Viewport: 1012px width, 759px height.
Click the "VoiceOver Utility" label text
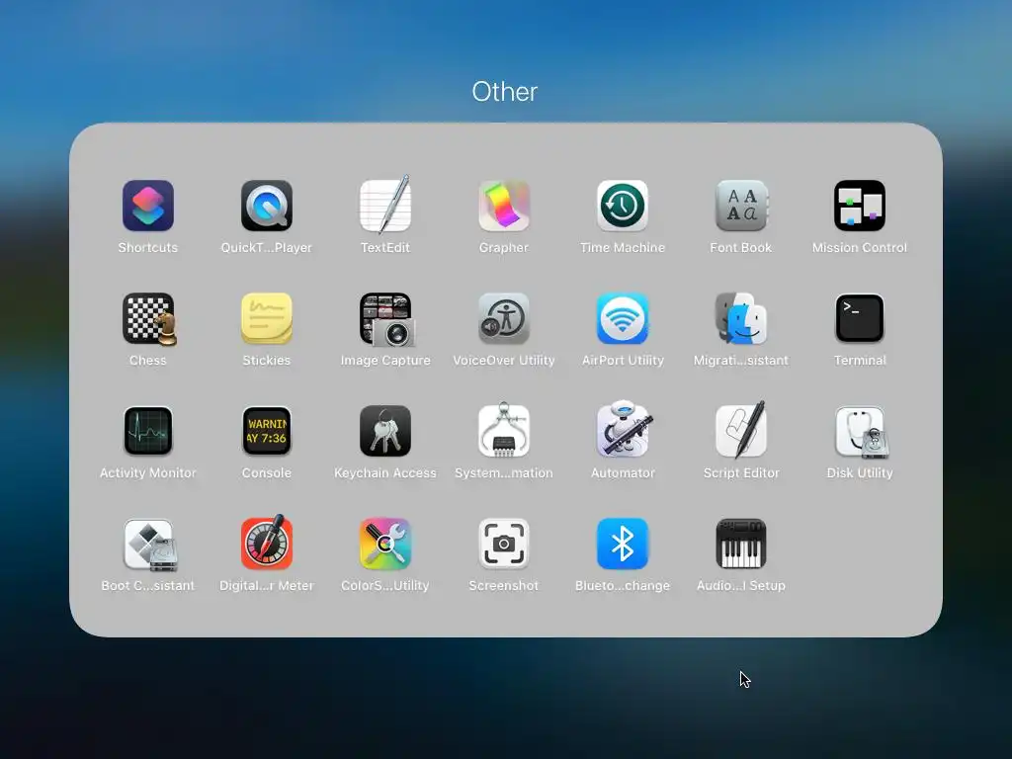[504, 360]
